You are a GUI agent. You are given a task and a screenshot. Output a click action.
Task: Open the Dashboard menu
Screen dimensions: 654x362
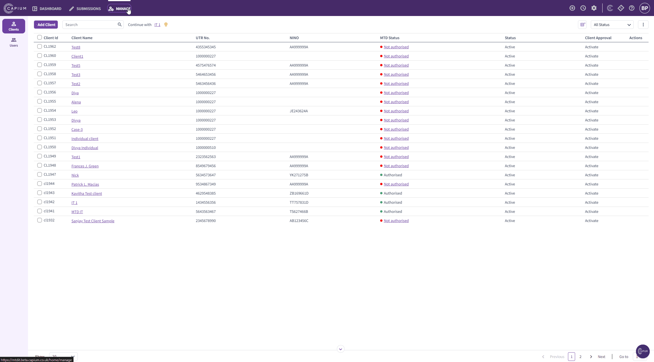pos(47,9)
